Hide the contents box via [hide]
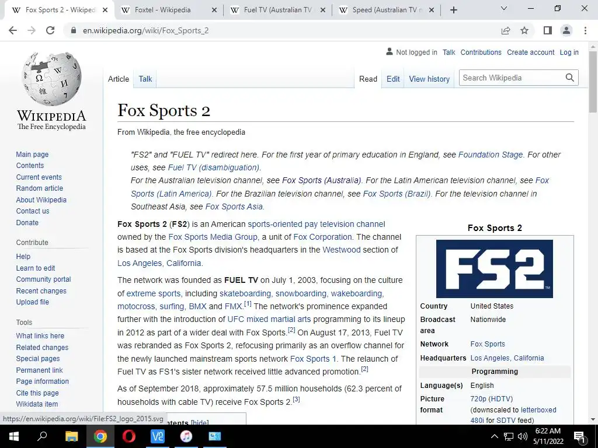 point(200,422)
